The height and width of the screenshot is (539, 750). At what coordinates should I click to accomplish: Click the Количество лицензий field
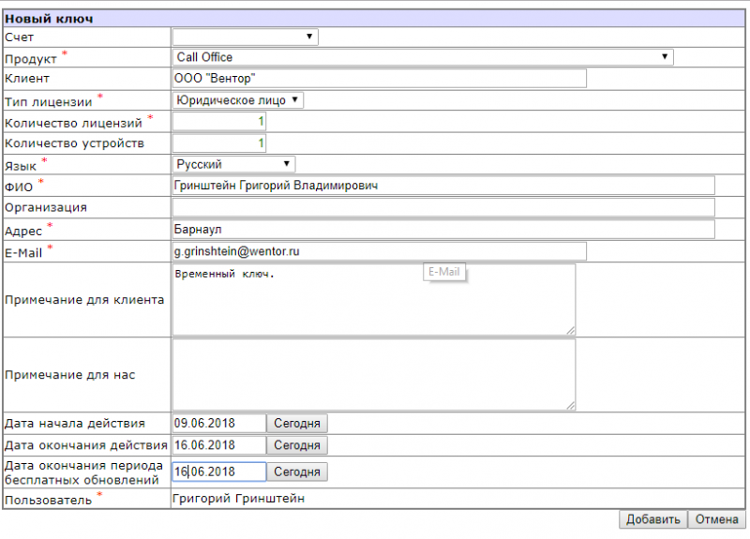click(x=219, y=122)
